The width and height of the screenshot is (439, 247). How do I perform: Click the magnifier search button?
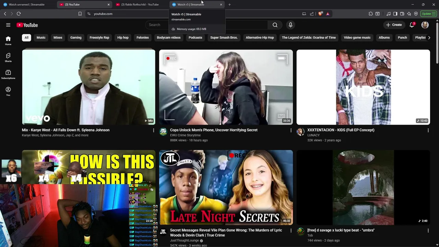275,25
